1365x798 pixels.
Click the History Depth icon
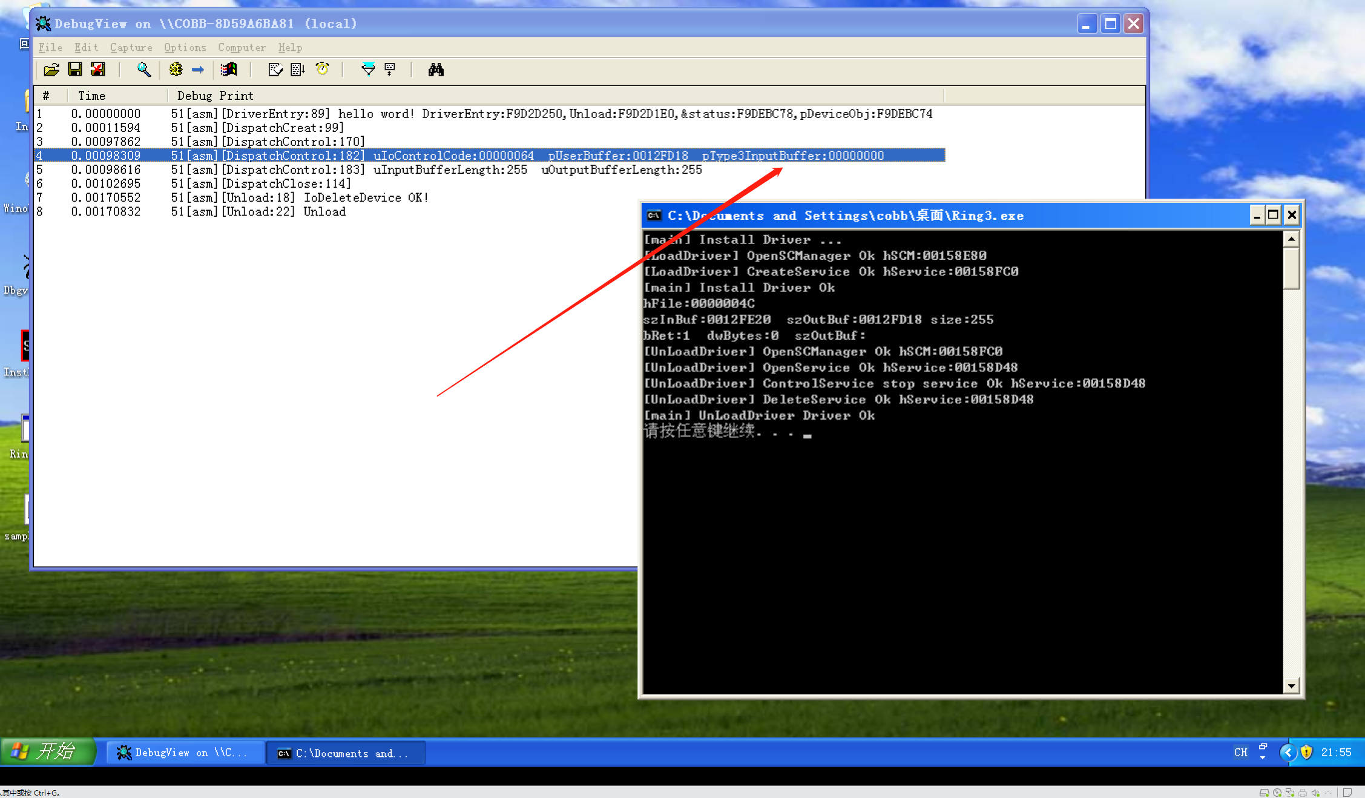click(390, 70)
